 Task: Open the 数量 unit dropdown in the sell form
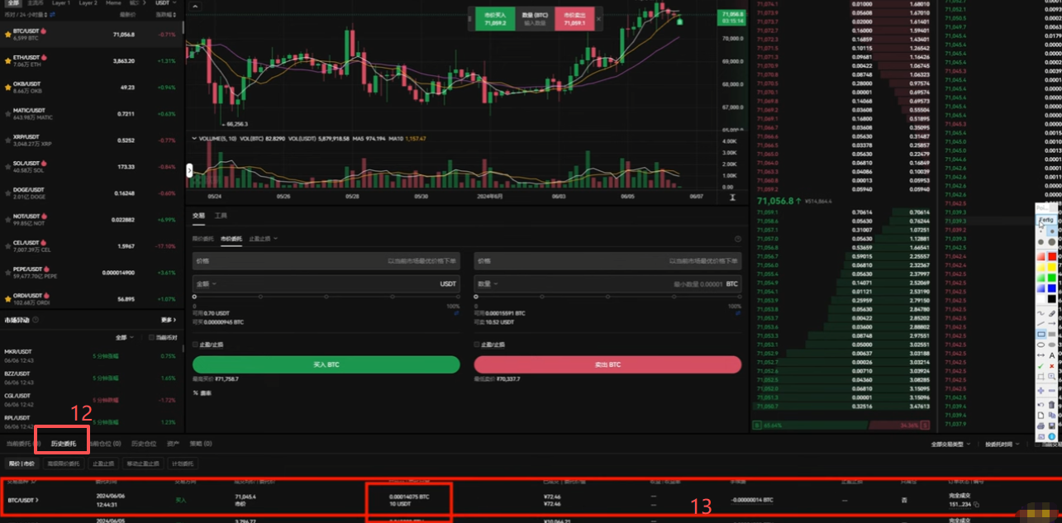click(x=488, y=283)
